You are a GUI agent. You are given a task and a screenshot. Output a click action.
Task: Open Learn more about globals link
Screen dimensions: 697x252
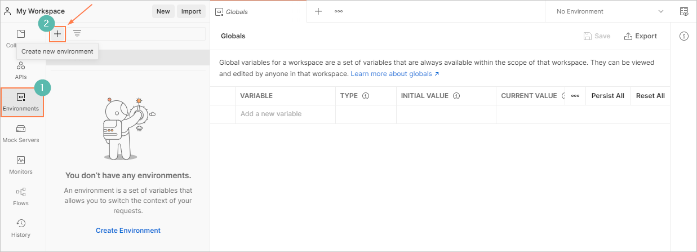point(394,74)
